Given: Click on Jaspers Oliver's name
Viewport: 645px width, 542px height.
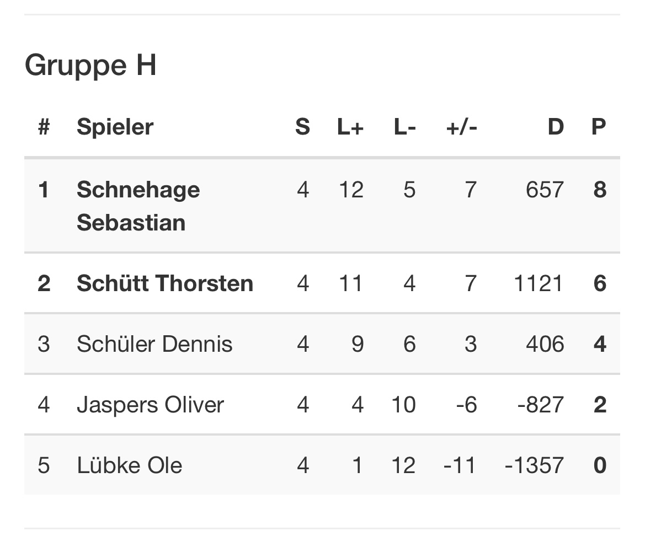Looking at the screenshot, I should coord(150,405).
